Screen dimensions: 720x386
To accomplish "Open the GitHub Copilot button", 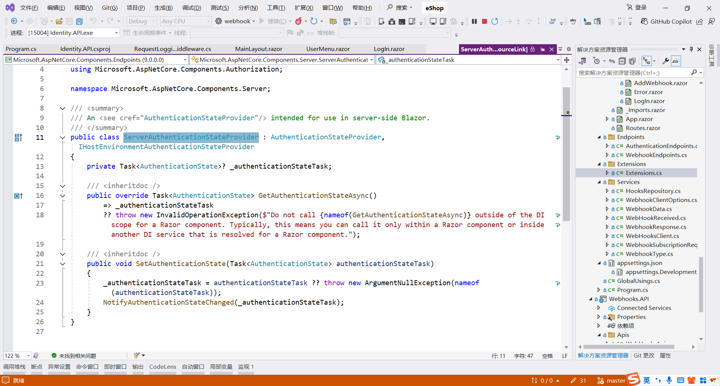I will [666, 21].
